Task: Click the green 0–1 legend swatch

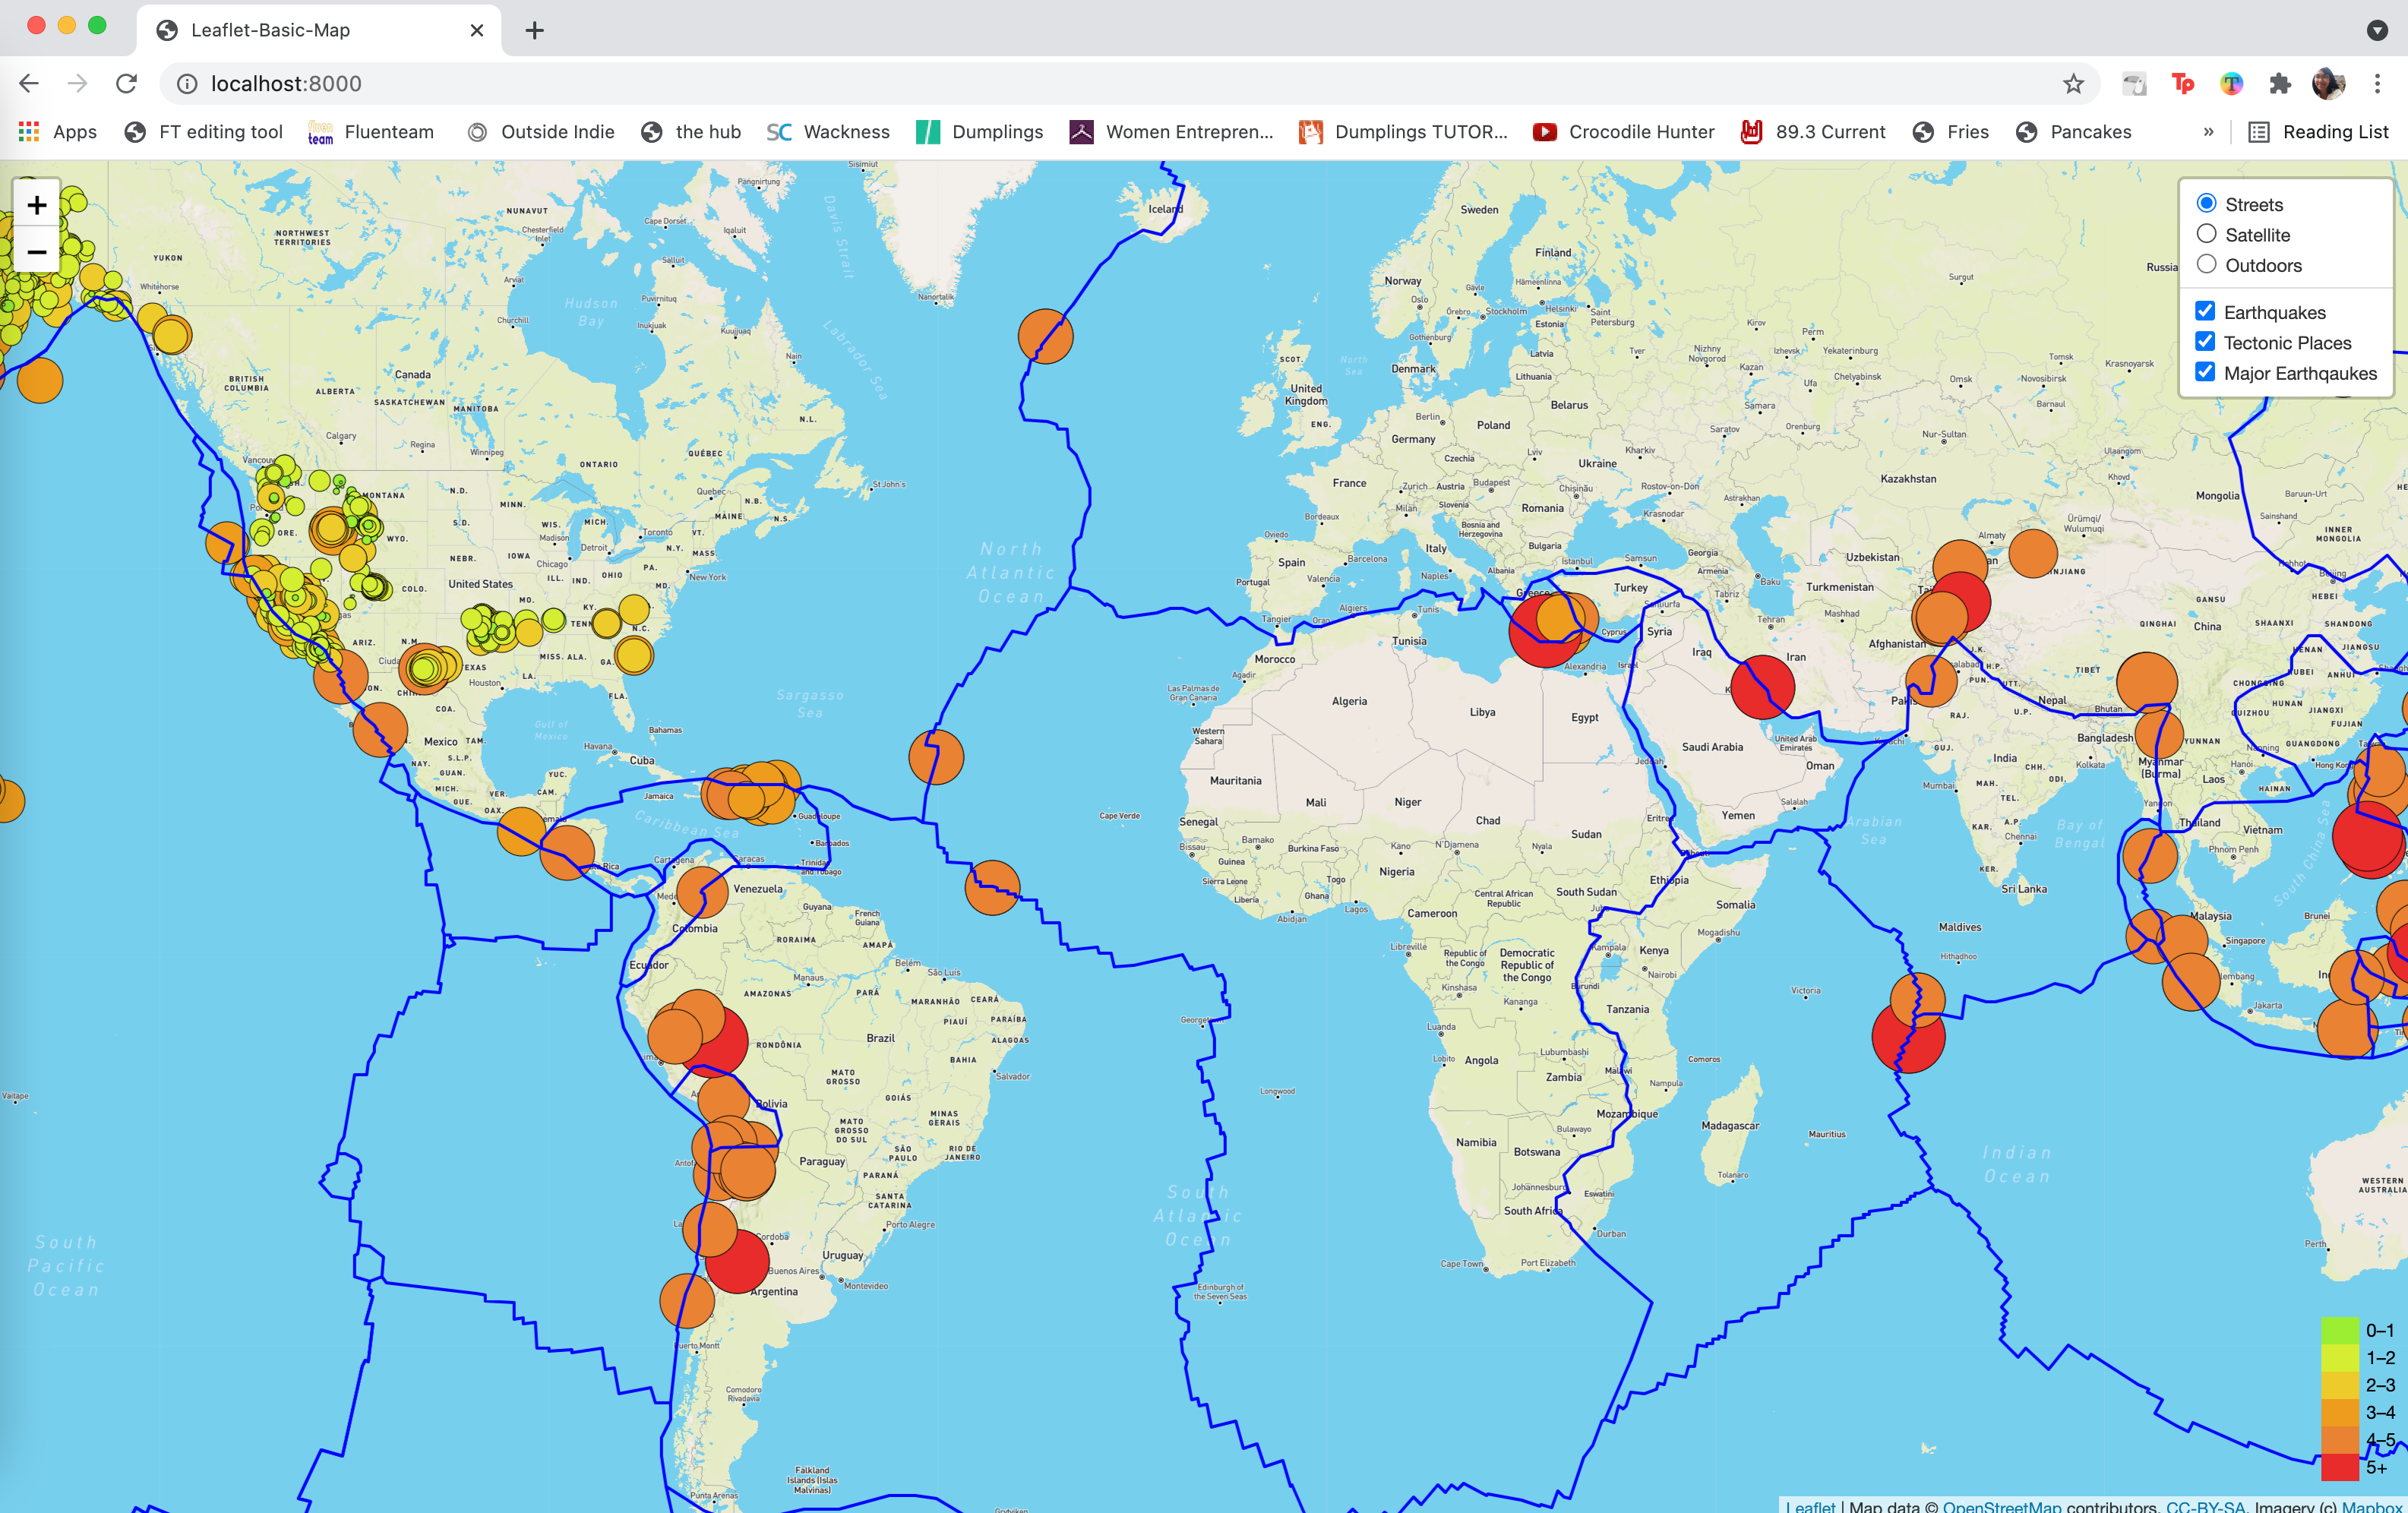Action: pyautogui.click(x=2339, y=1330)
